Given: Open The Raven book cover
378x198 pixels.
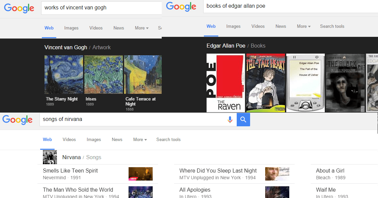Looking at the screenshot, I should [226, 83].
